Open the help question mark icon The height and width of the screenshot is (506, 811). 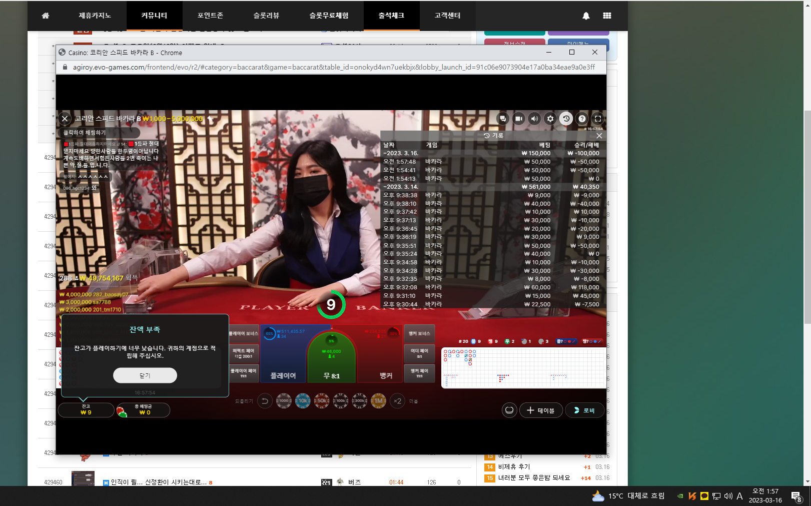click(x=582, y=119)
